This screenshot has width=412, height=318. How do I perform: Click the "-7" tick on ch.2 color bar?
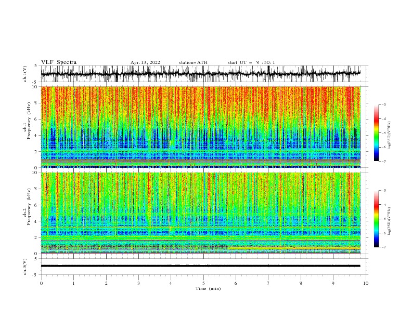click(x=383, y=247)
